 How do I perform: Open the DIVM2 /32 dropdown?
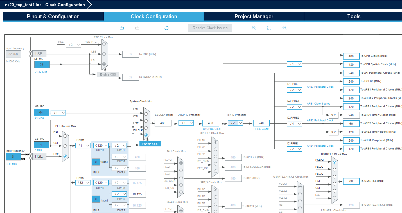tap(83, 183)
